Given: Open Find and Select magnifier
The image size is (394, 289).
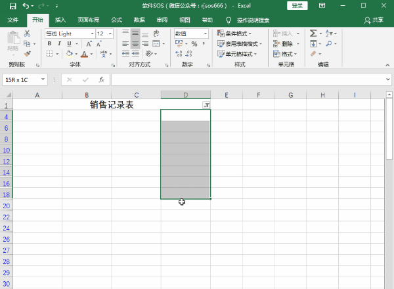Looking at the screenshot, I should tap(329, 44).
